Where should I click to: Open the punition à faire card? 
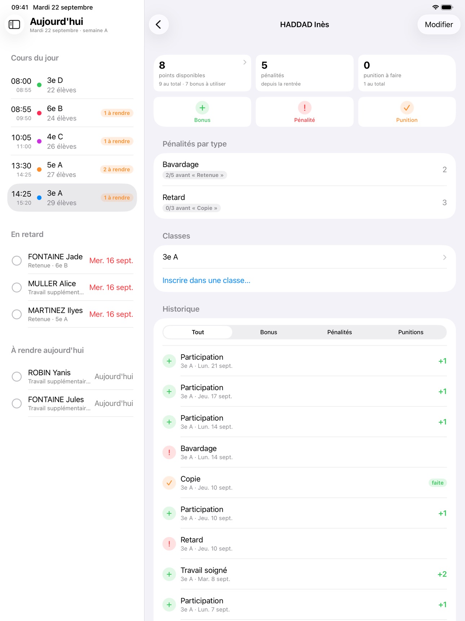pyautogui.click(x=407, y=73)
